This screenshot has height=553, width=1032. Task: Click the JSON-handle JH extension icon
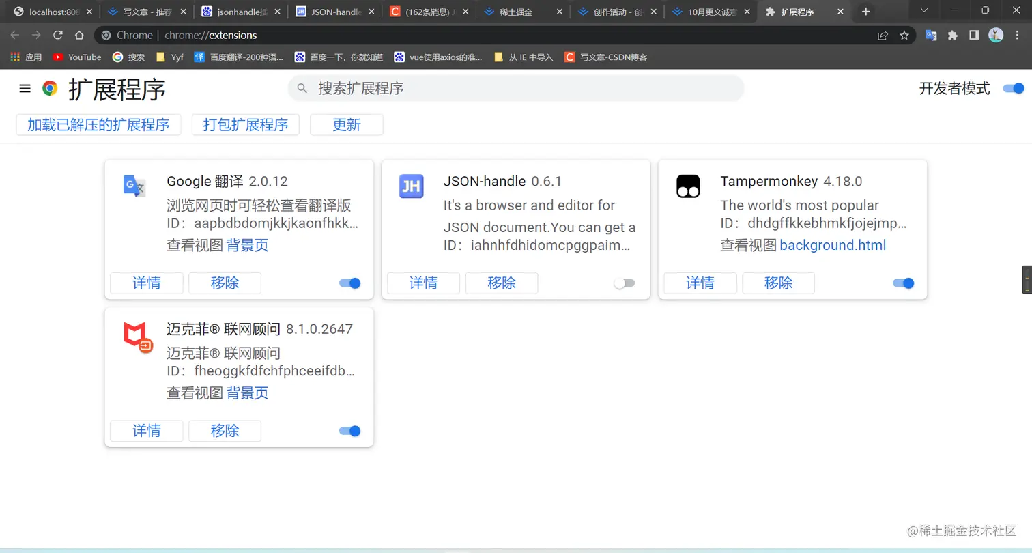[x=412, y=186]
